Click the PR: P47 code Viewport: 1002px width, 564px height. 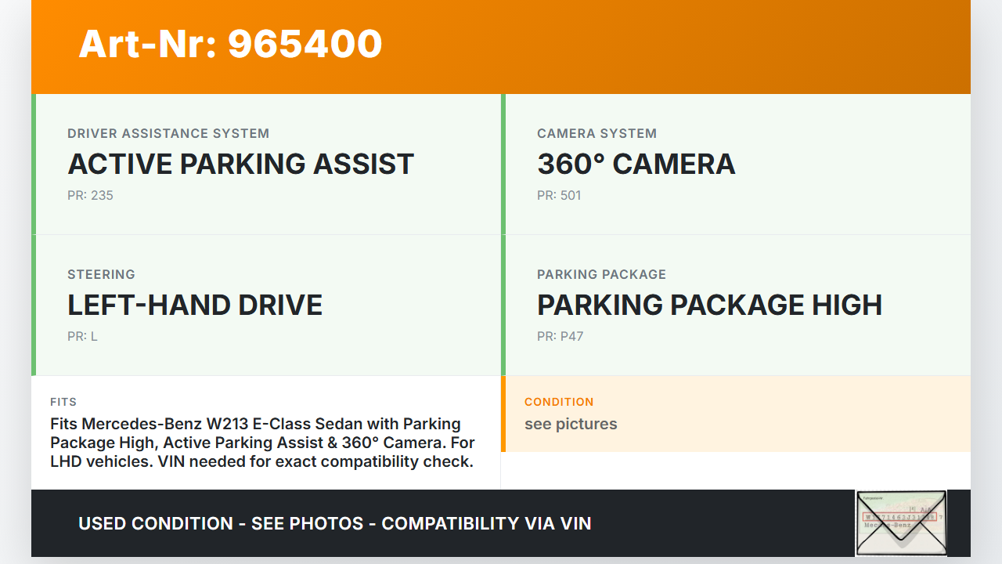[560, 337]
